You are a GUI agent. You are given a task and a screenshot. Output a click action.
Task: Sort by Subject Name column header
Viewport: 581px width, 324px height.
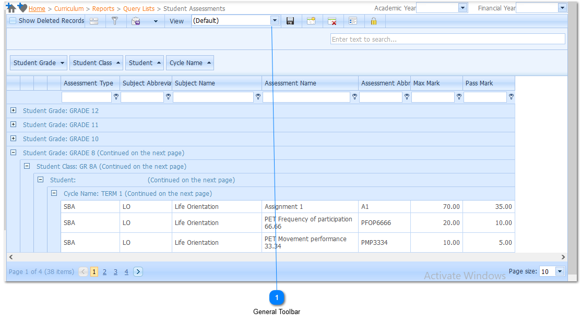pos(217,83)
